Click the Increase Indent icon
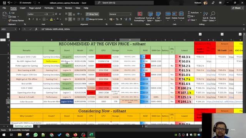The height and width of the screenshot is (138, 246). pos(82,19)
